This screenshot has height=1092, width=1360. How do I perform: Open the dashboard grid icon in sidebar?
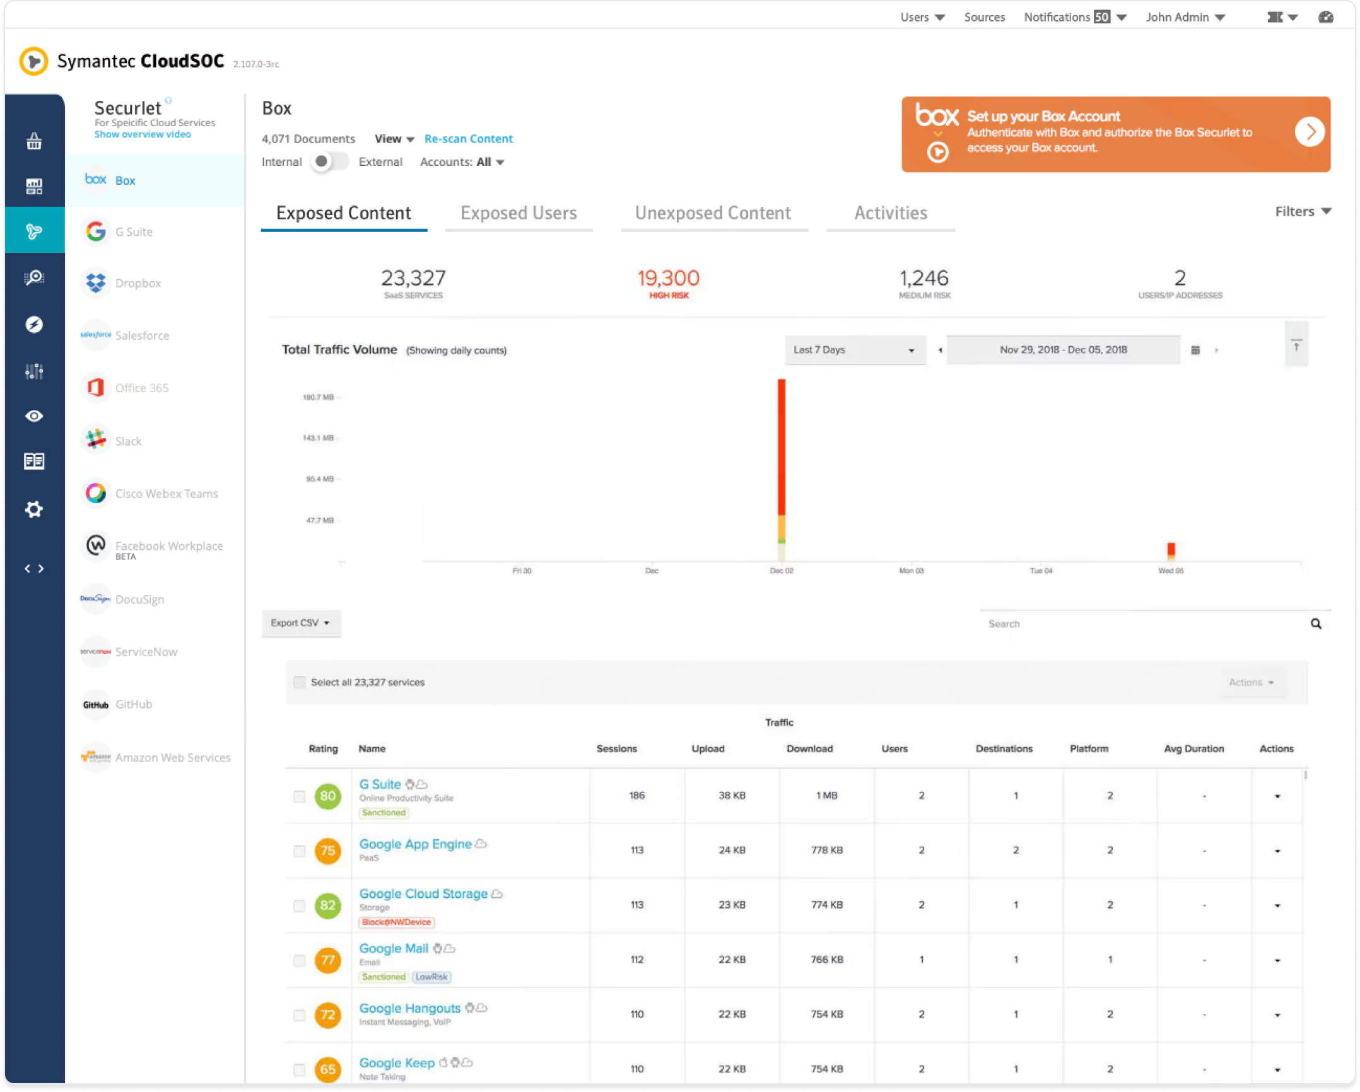34,186
